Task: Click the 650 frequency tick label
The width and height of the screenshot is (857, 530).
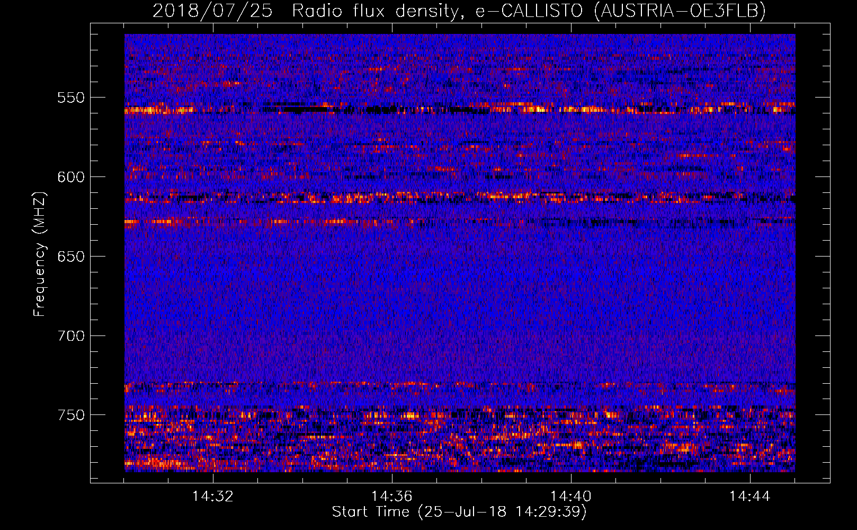Action: tap(71, 257)
